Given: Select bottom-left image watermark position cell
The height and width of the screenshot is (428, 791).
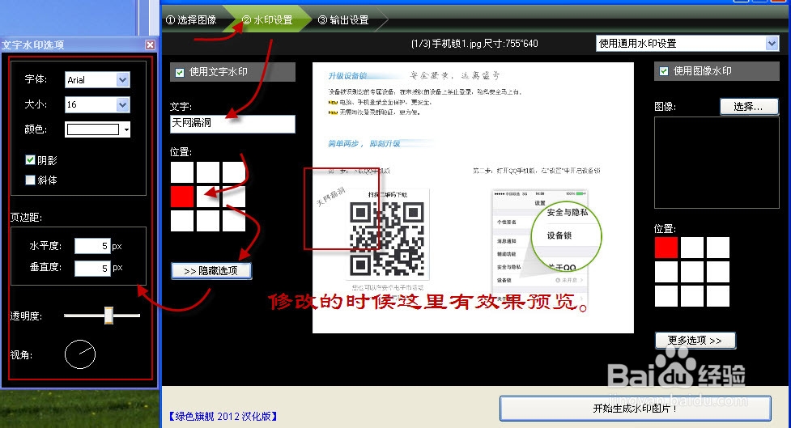Looking at the screenshot, I should click(666, 296).
